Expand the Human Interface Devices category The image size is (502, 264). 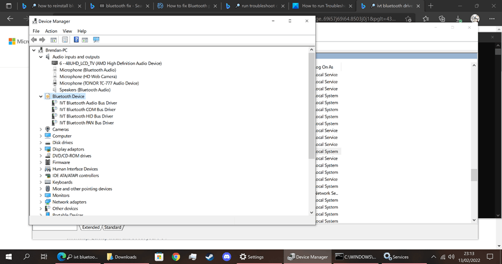41,169
